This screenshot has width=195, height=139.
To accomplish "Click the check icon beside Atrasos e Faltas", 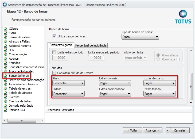I will tap(5, 41).
